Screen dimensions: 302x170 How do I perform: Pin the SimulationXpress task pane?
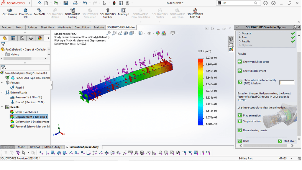coord(299,27)
